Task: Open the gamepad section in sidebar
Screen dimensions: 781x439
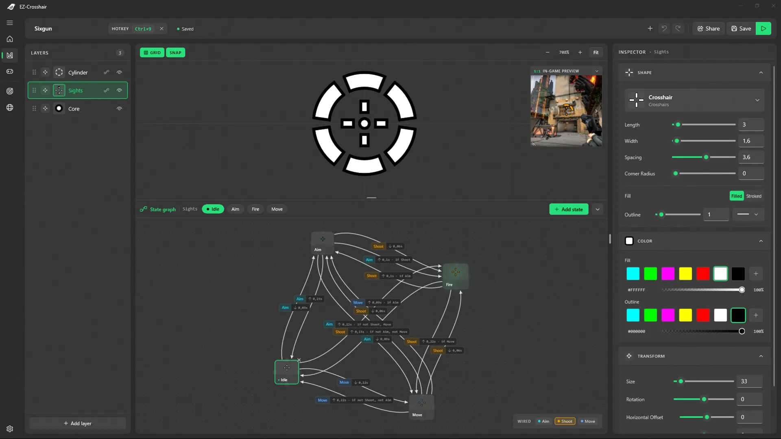Action: [10, 72]
